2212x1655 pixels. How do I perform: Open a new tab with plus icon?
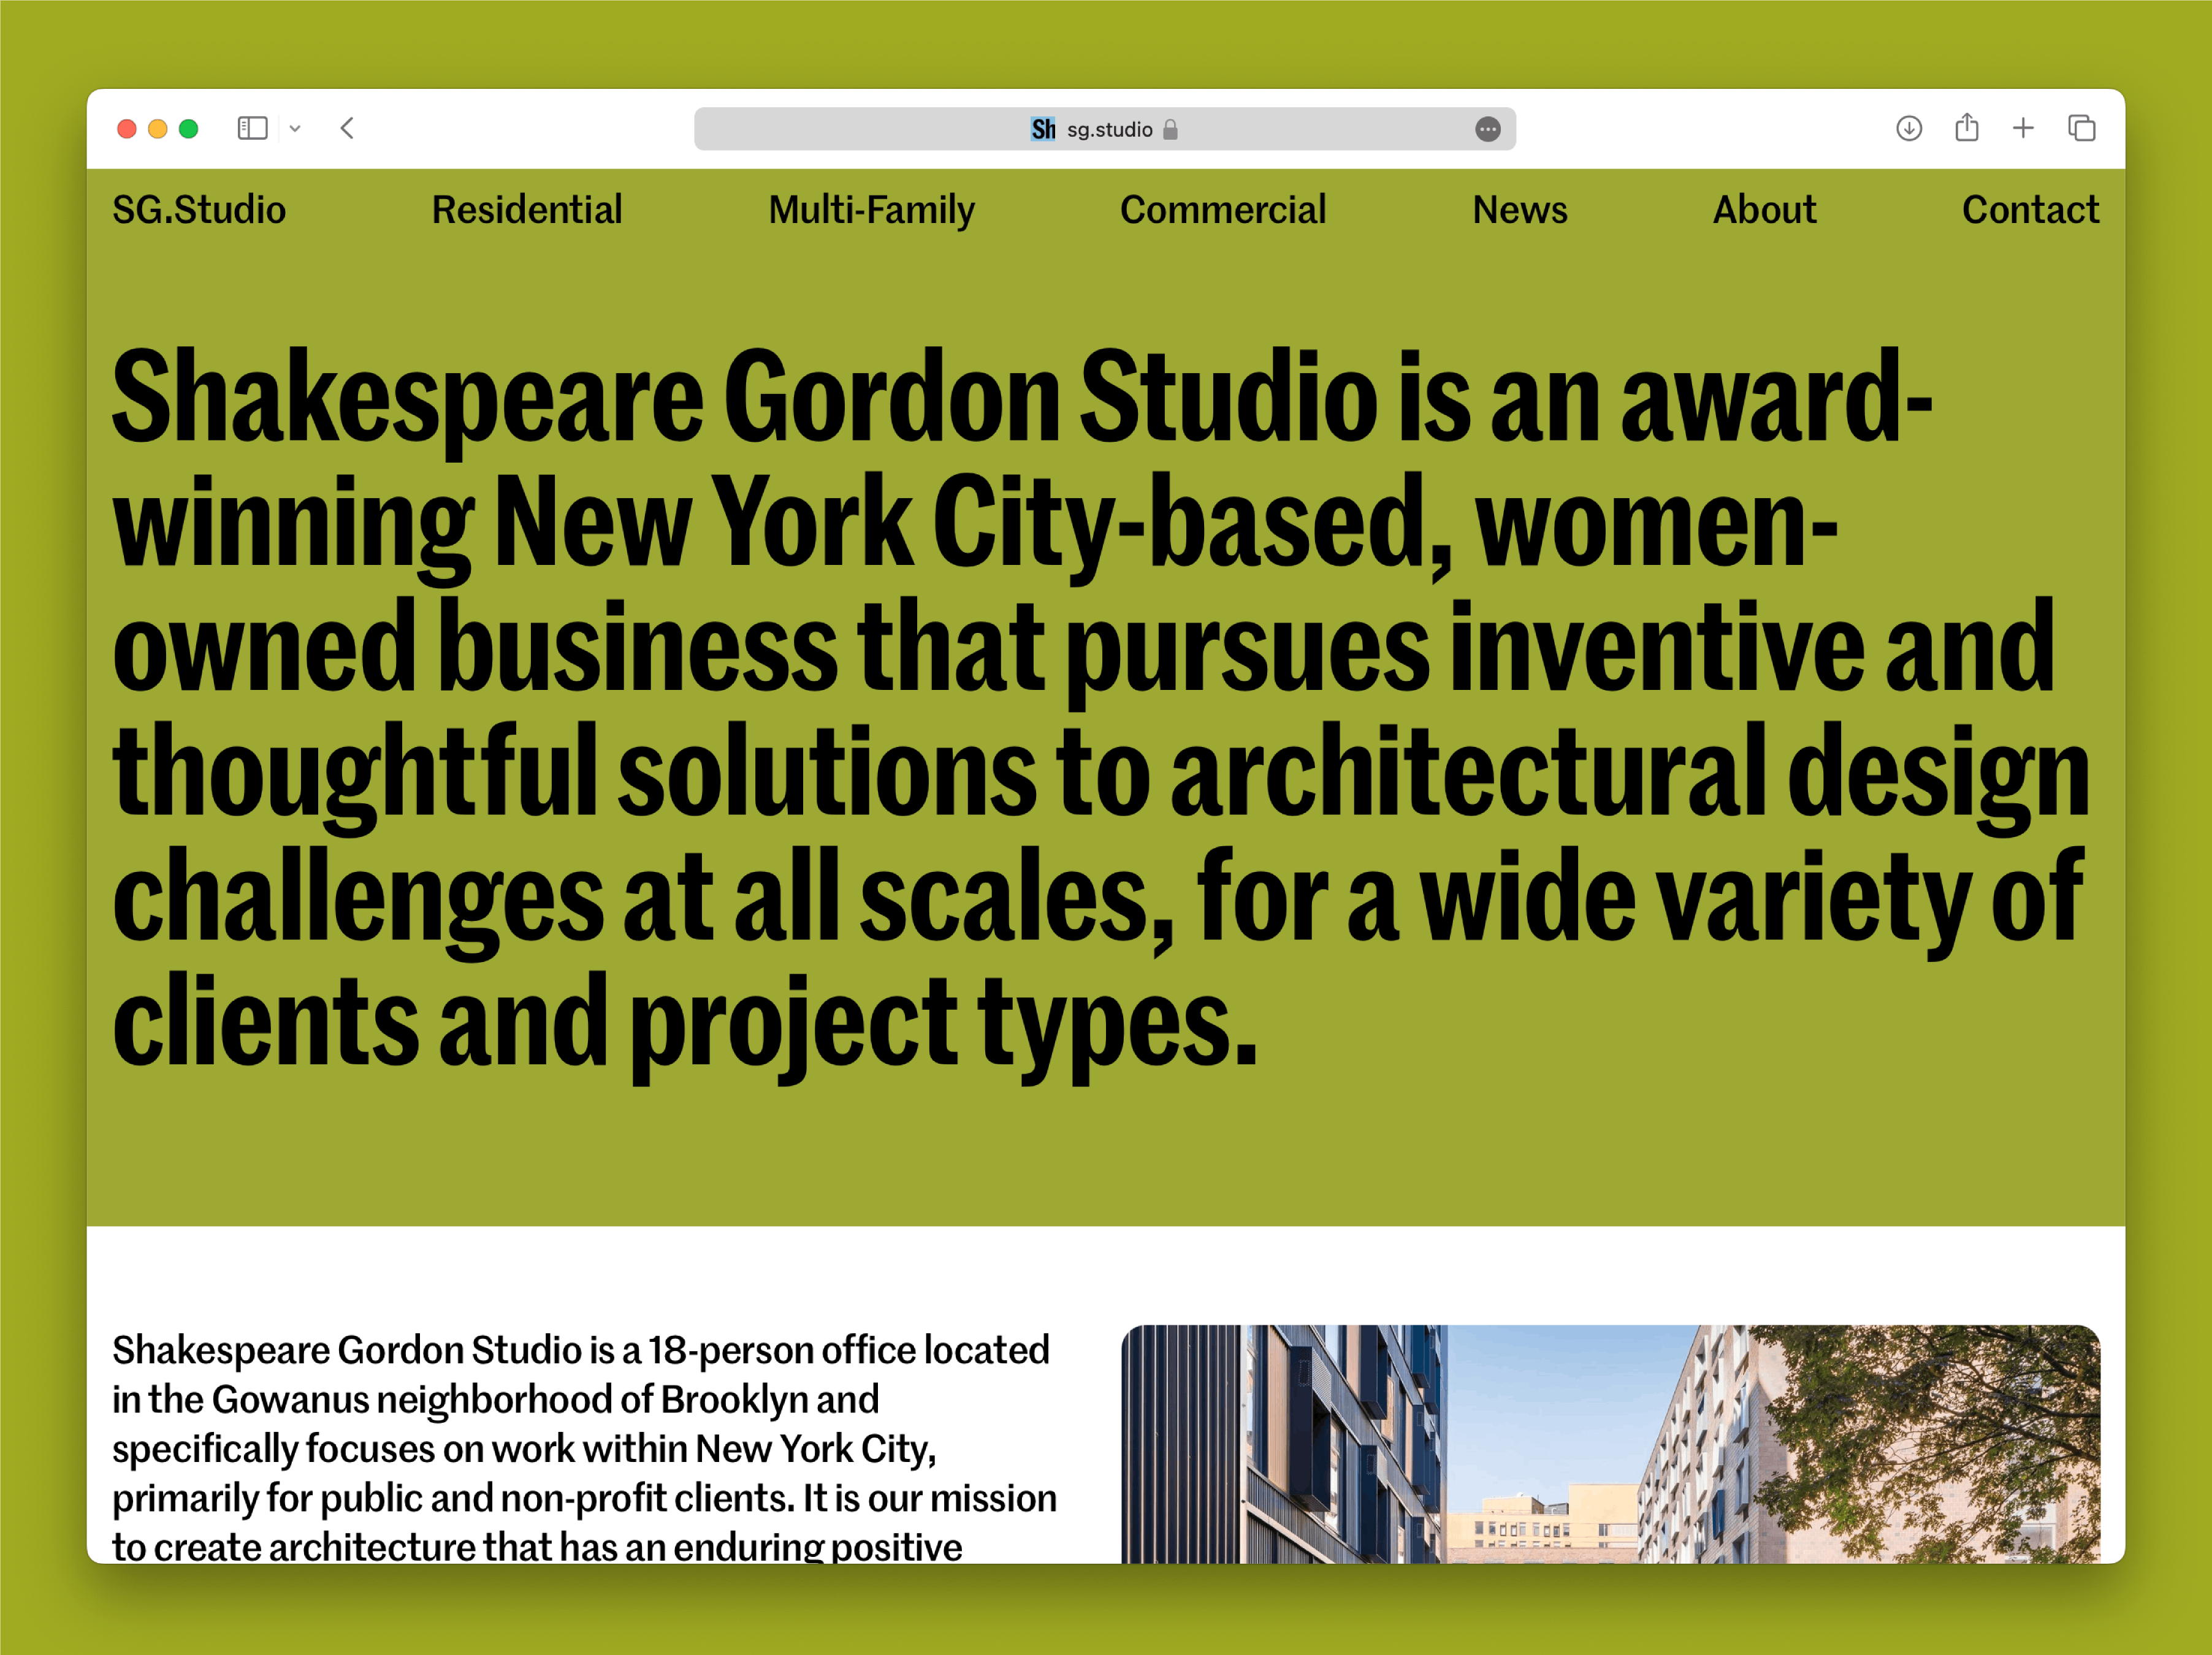pos(2023,128)
